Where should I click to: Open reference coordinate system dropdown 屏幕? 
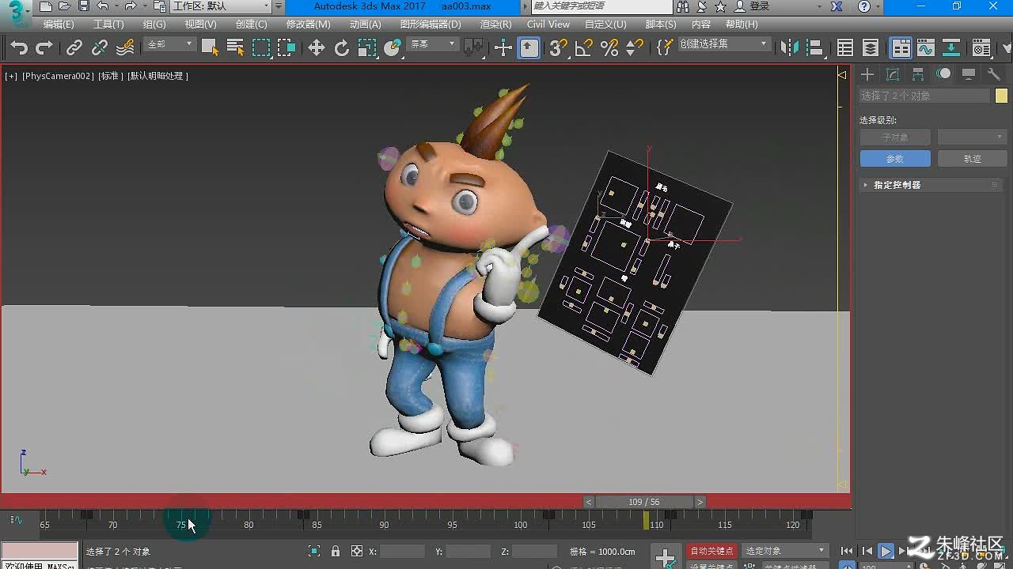(431, 44)
